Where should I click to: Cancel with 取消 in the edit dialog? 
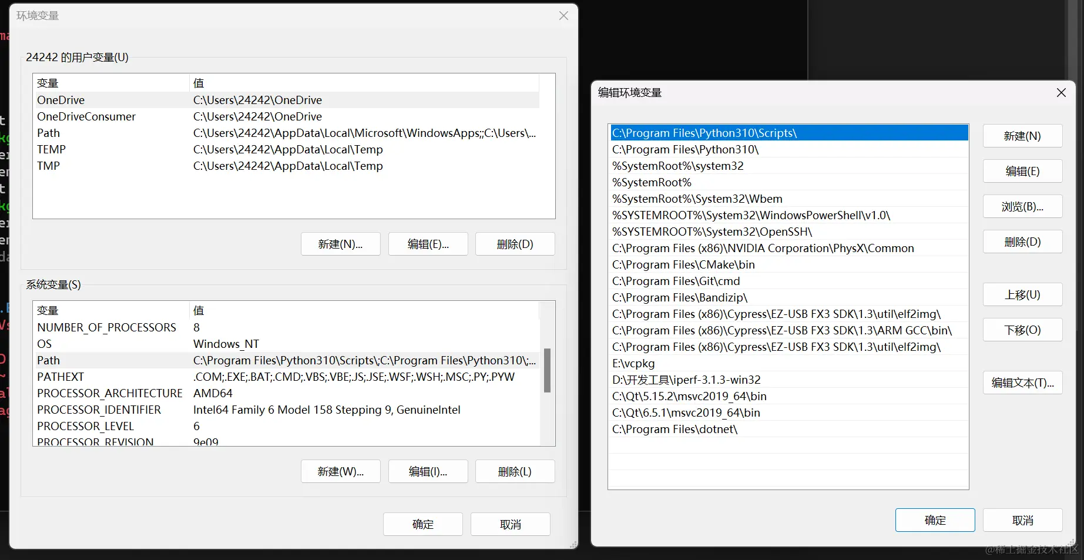(x=1022, y=520)
